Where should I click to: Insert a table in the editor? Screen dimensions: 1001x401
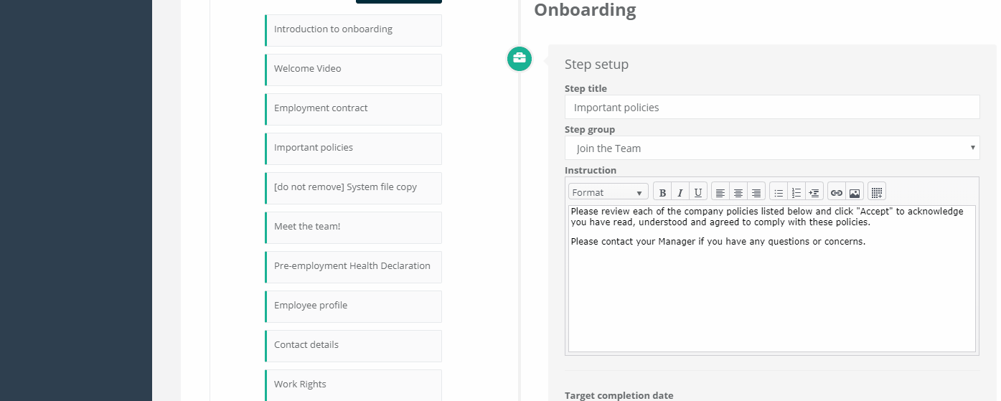click(877, 192)
